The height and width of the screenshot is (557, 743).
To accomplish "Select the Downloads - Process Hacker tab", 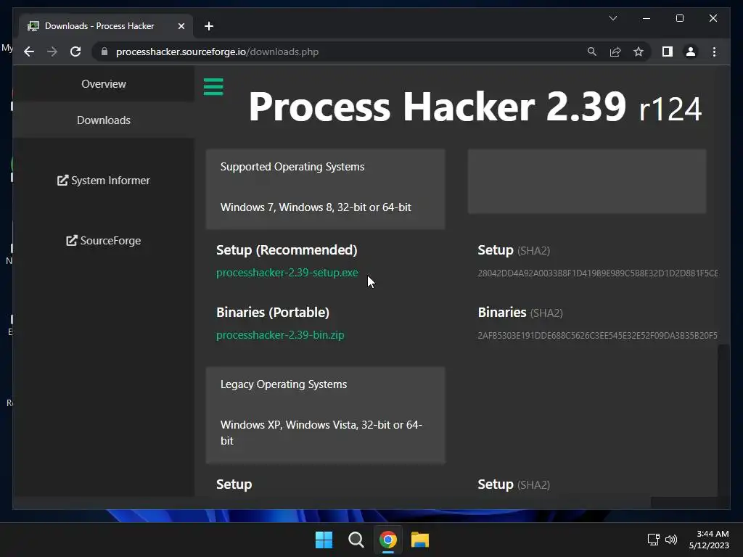I will click(x=106, y=26).
